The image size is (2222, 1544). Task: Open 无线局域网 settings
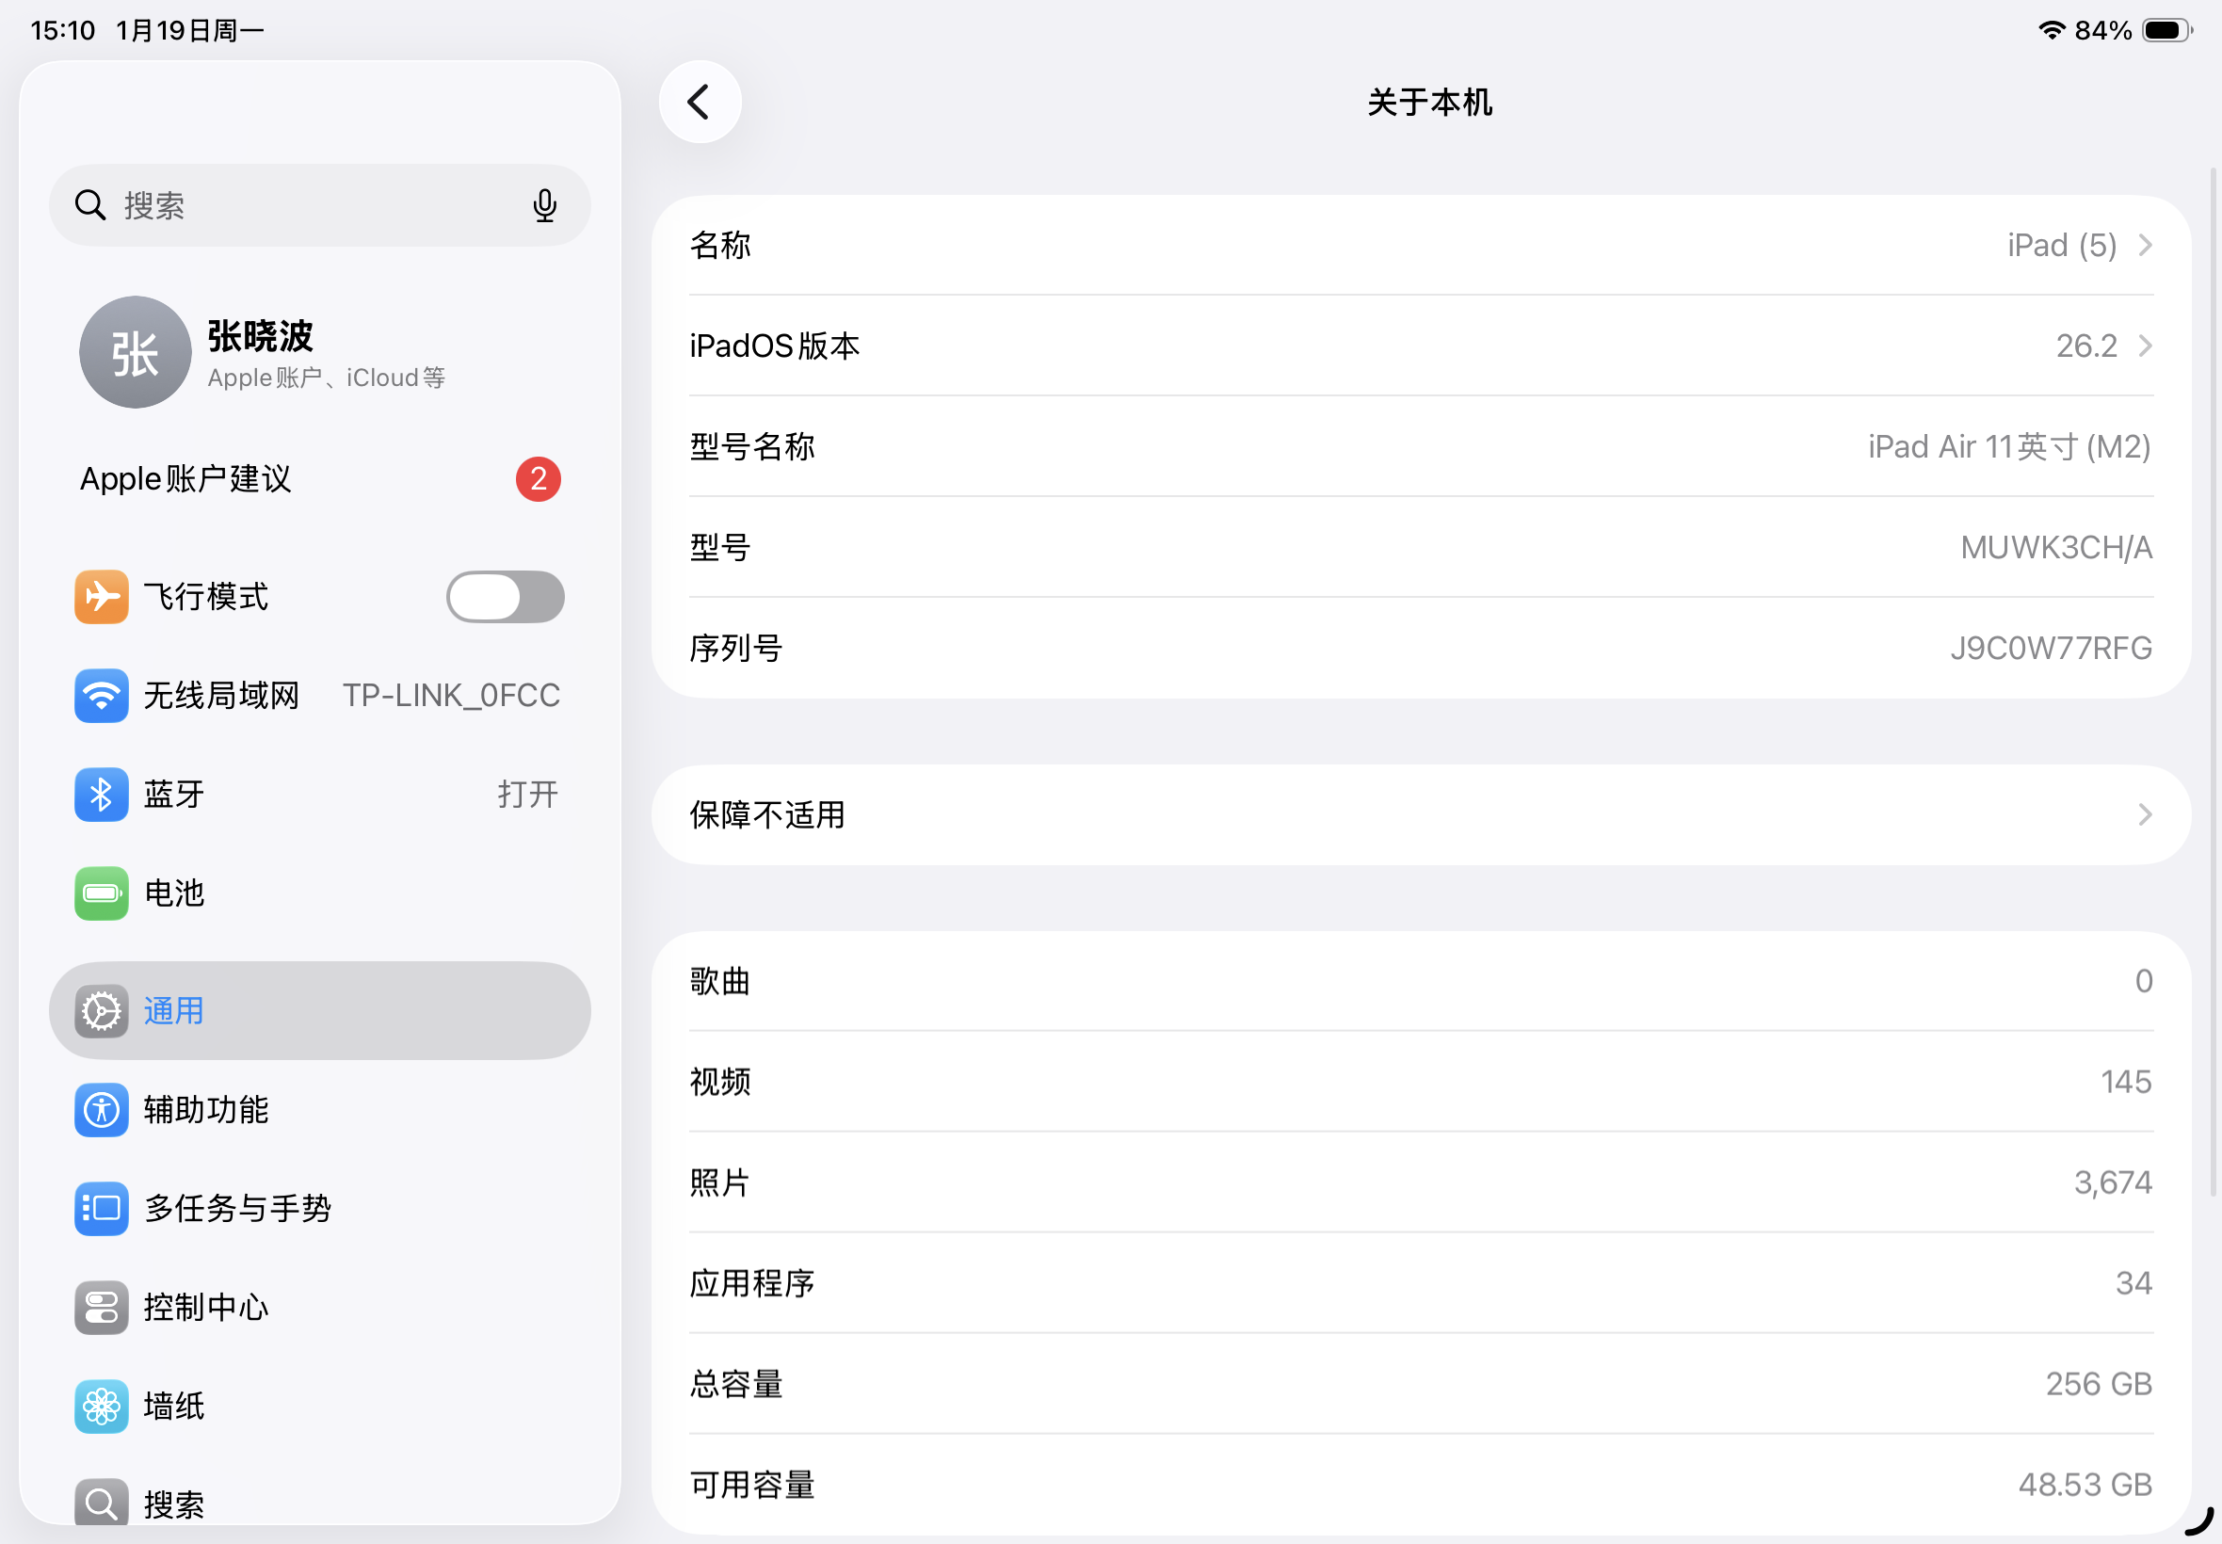pos(320,696)
